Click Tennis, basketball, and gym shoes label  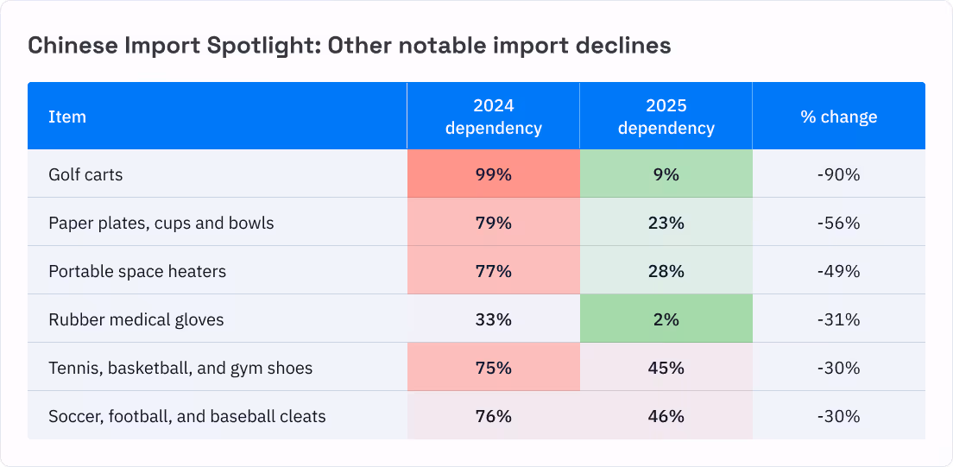pos(180,368)
